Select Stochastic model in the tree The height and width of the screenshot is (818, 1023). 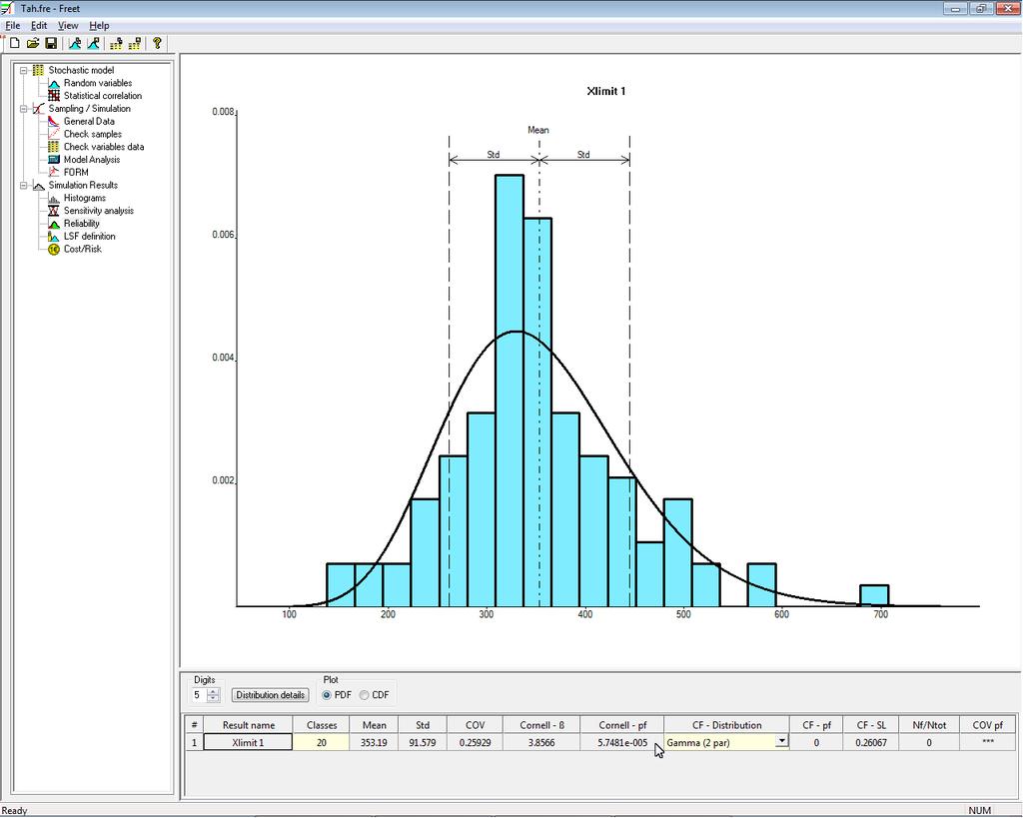(81, 70)
